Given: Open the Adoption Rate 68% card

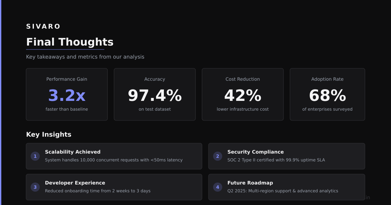Looking at the screenshot, I should click(x=327, y=94).
